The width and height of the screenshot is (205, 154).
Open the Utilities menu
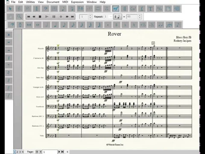(x=30, y=2)
